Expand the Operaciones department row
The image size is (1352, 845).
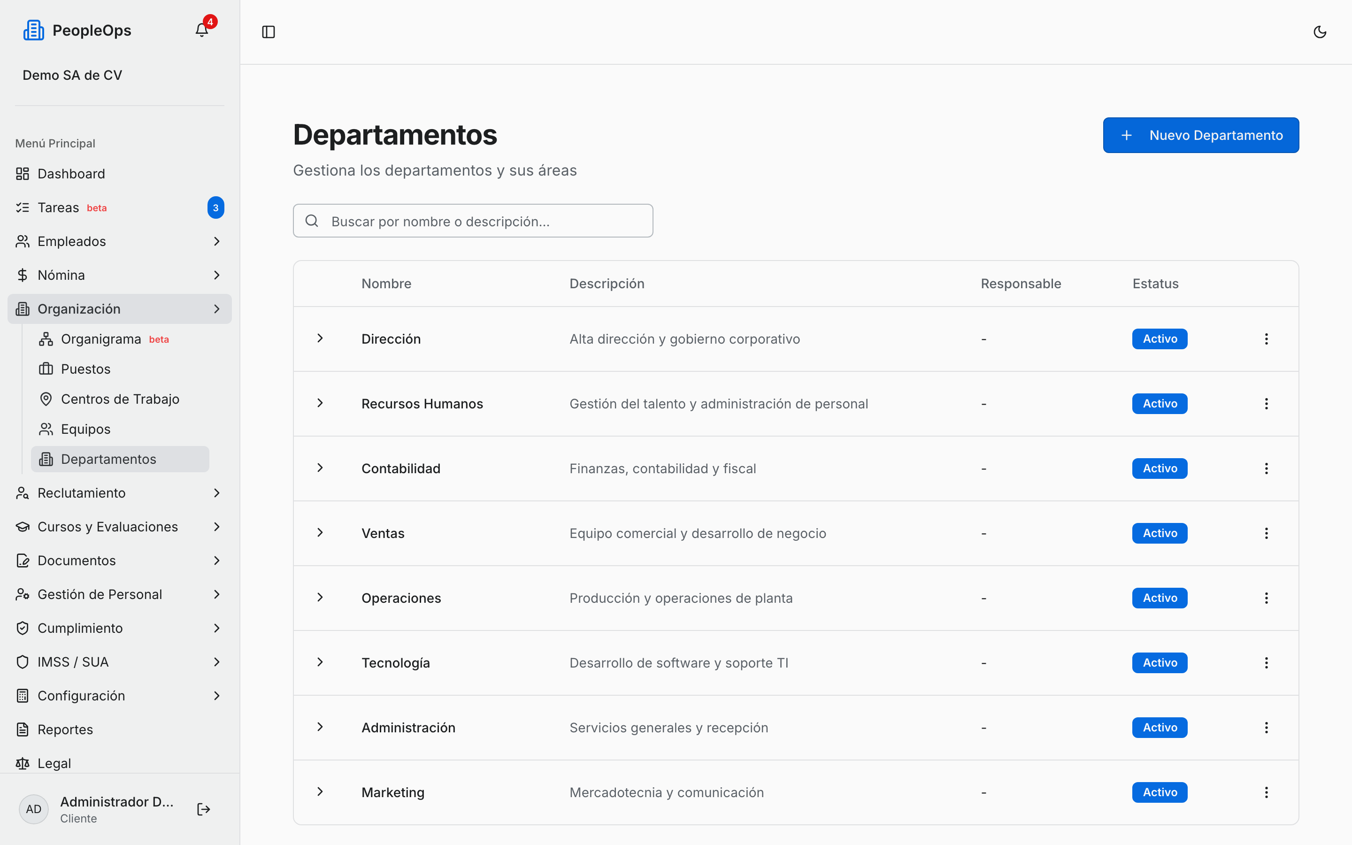320,598
